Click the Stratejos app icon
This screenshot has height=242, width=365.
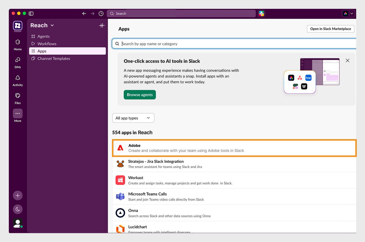pyautogui.click(x=120, y=164)
